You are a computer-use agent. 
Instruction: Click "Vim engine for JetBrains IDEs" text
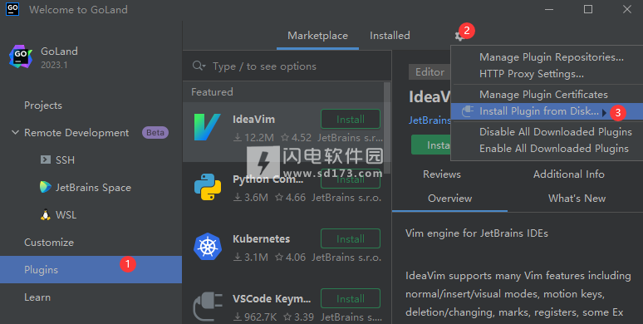click(477, 233)
